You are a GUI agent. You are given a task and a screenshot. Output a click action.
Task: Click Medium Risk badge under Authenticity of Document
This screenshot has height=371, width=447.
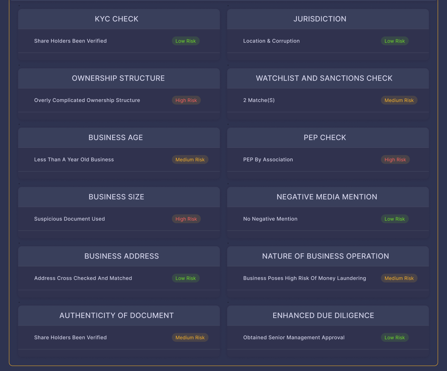click(190, 338)
